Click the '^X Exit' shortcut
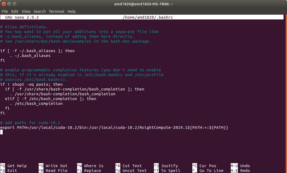Viewport: 287px width, 173px height. [9, 170]
